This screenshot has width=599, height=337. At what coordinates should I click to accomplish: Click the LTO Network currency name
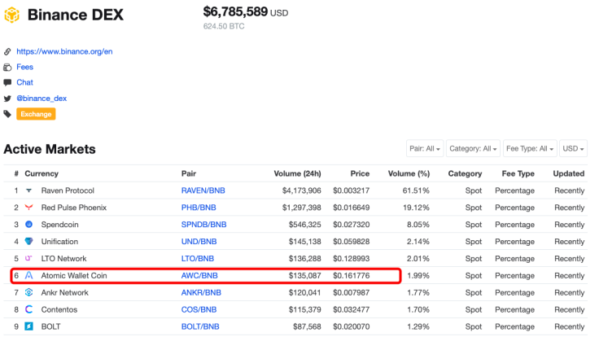[63, 258]
